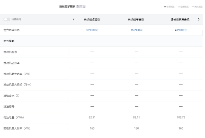Click the 动力性能 section header
The image size is (205, 138).
9,41
